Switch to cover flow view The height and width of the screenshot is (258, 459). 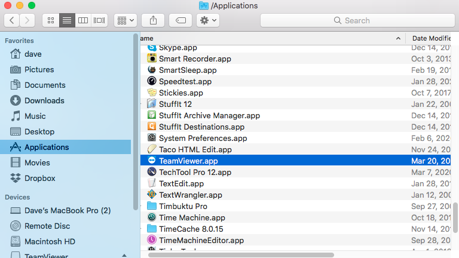coord(99,20)
